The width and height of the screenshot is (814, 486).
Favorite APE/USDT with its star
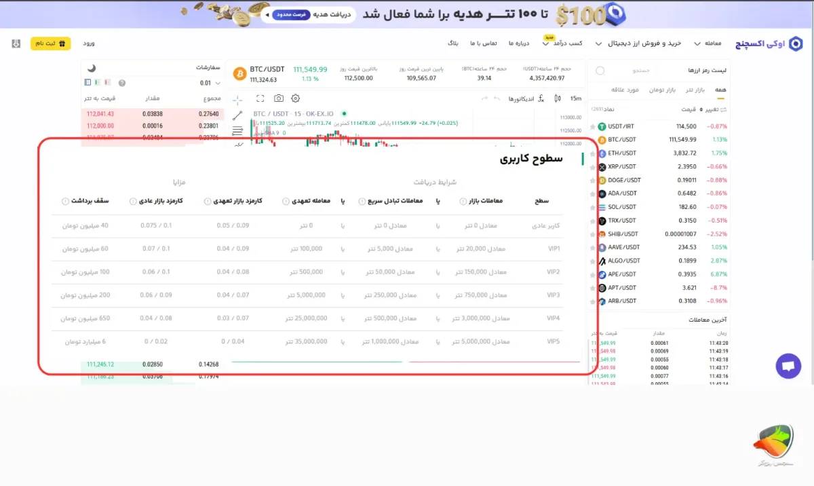(592, 275)
